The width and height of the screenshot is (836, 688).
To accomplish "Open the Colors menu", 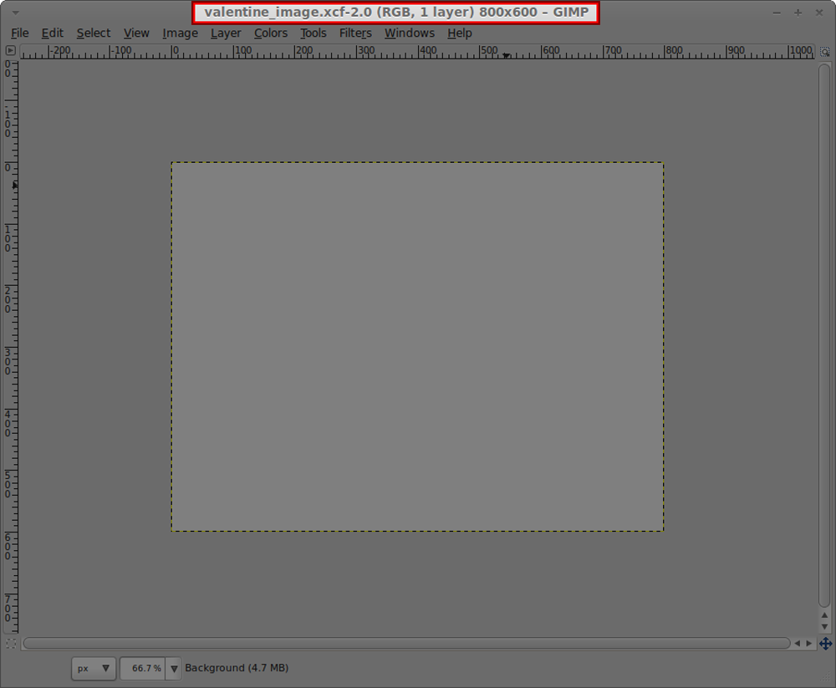I will tap(271, 33).
